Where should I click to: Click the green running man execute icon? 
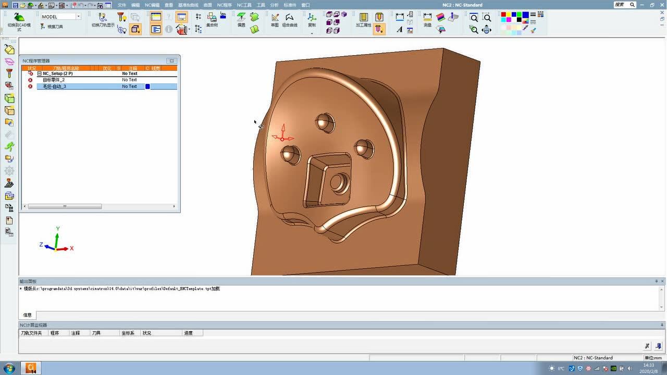point(9,147)
